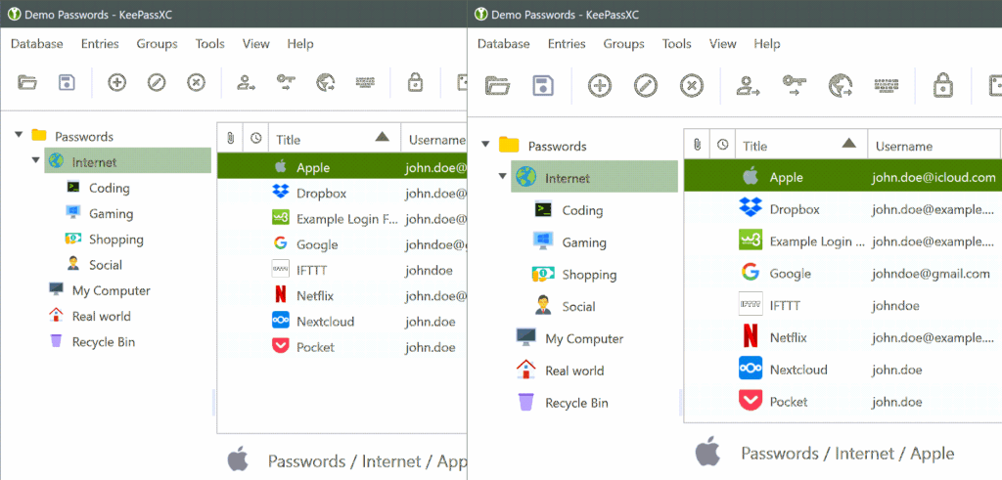This screenshot has width=1002, height=480.
Task: Select Coding group in left window
Action: point(110,189)
